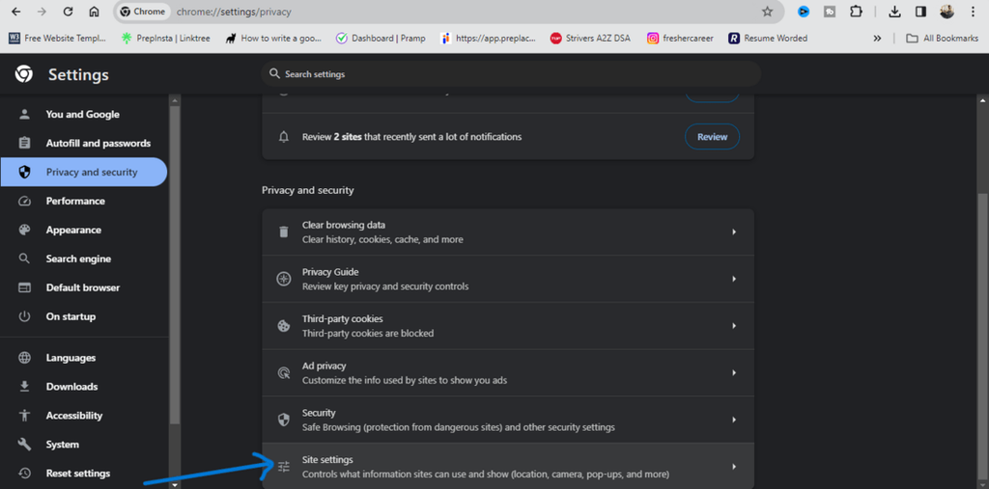The image size is (989, 489).
Task: Click the globe icon for Languages
Action: click(24, 358)
